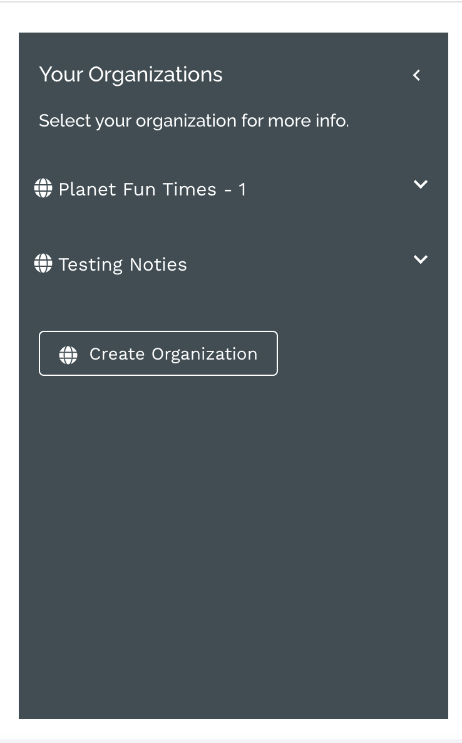Expand the Planet Fun Times - 1 dropdown chevron

coord(421,184)
